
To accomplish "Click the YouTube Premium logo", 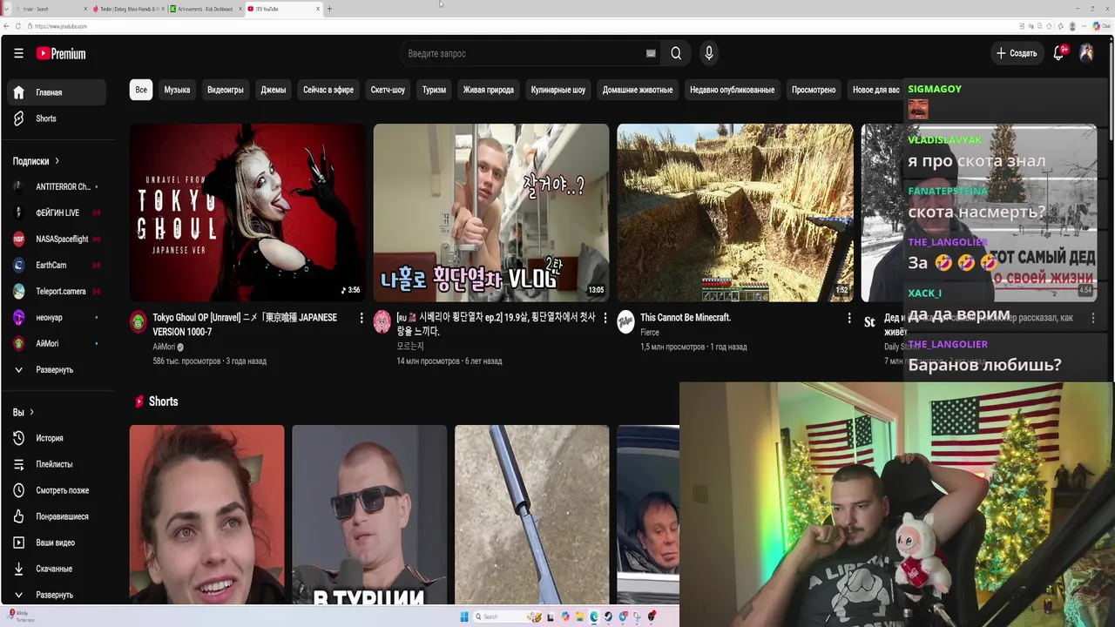I will pyautogui.click(x=61, y=54).
